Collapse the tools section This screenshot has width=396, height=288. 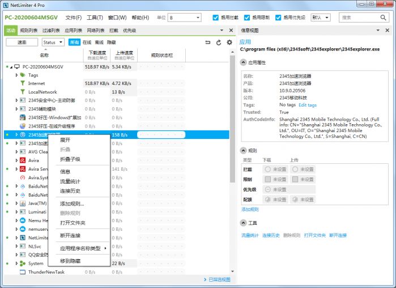[x=243, y=223]
